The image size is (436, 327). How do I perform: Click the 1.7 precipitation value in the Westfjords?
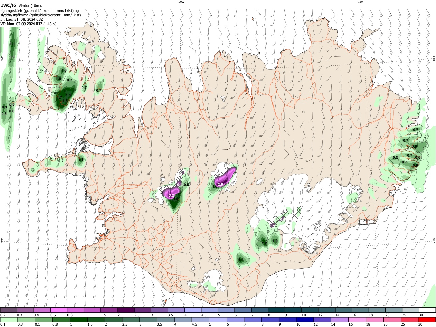pyautogui.click(x=59, y=97)
